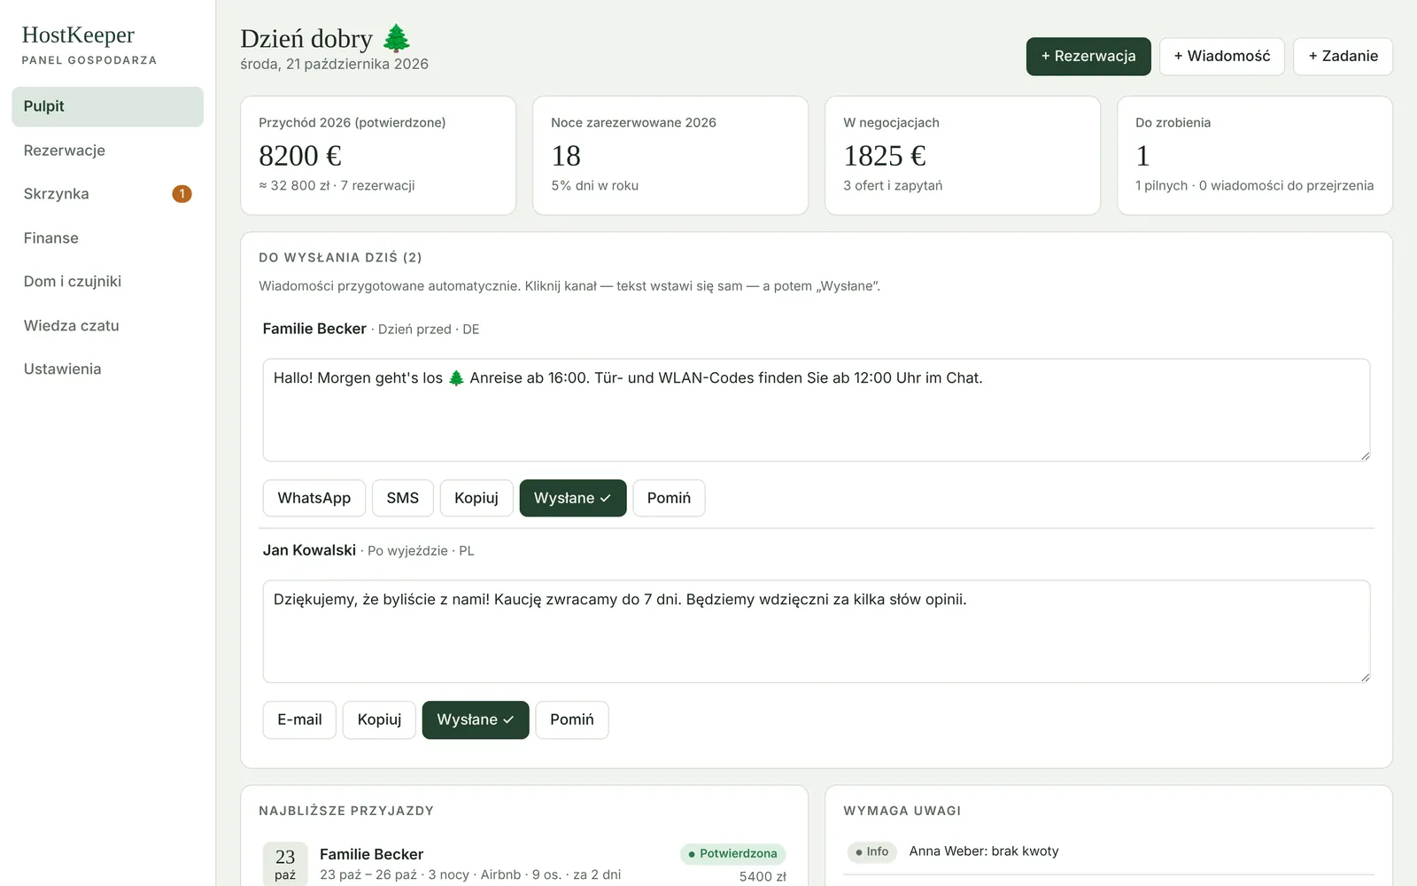Viewport: 1417px width, 886px height.
Task: Go to Wiedza czatu
Action: pyautogui.click(x=107, y=325)
